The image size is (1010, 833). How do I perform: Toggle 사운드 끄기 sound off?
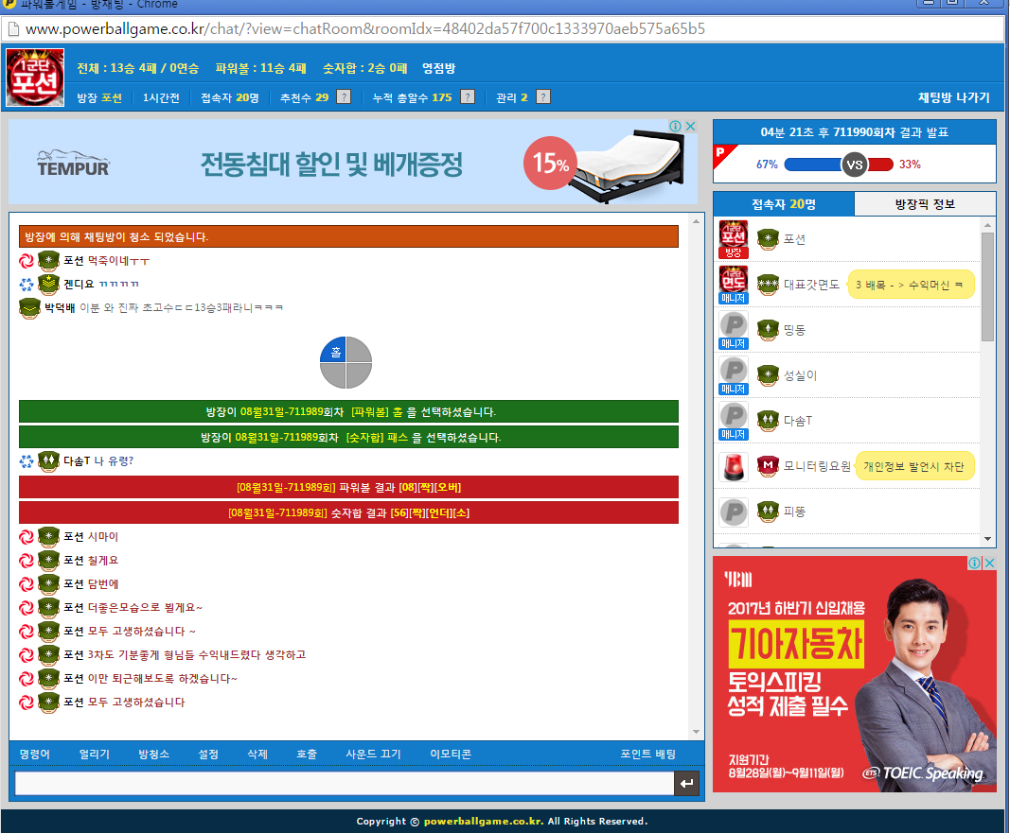point(373,754)
